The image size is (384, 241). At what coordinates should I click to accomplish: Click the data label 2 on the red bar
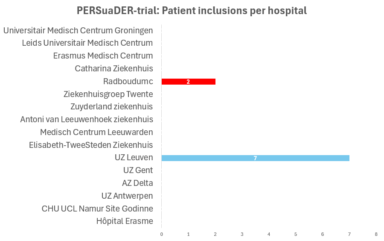click(188, 82)
